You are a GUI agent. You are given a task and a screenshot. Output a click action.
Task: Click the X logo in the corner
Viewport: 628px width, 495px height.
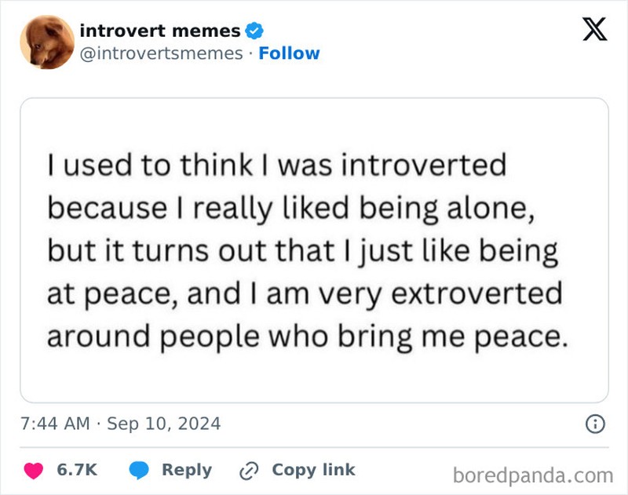point(594,30)
